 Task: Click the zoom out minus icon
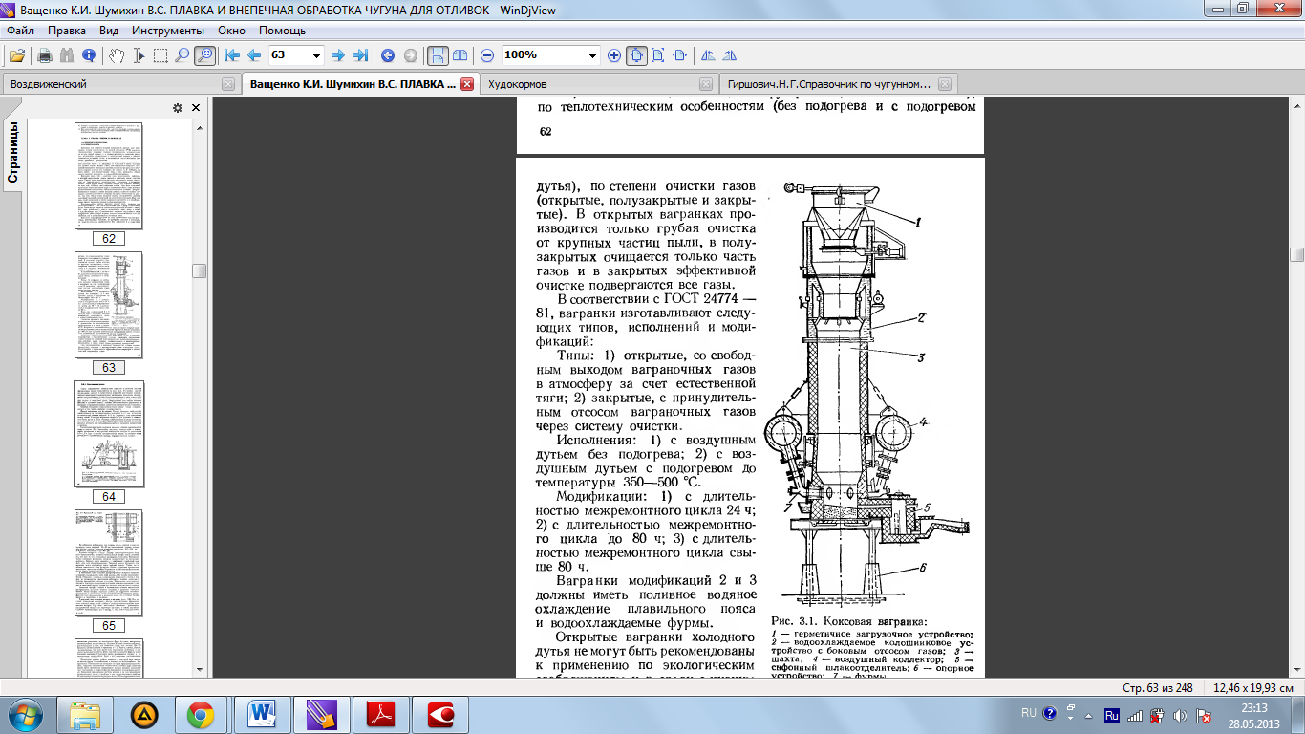[x=487, y=55]
